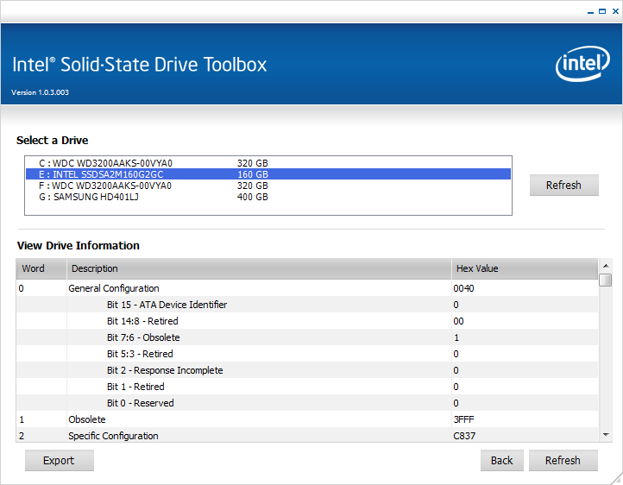Image resolution: width=623 pixels, height=485 pixels.
Task: Click the Hex Value column header
Action: click(x=525, y=268)
